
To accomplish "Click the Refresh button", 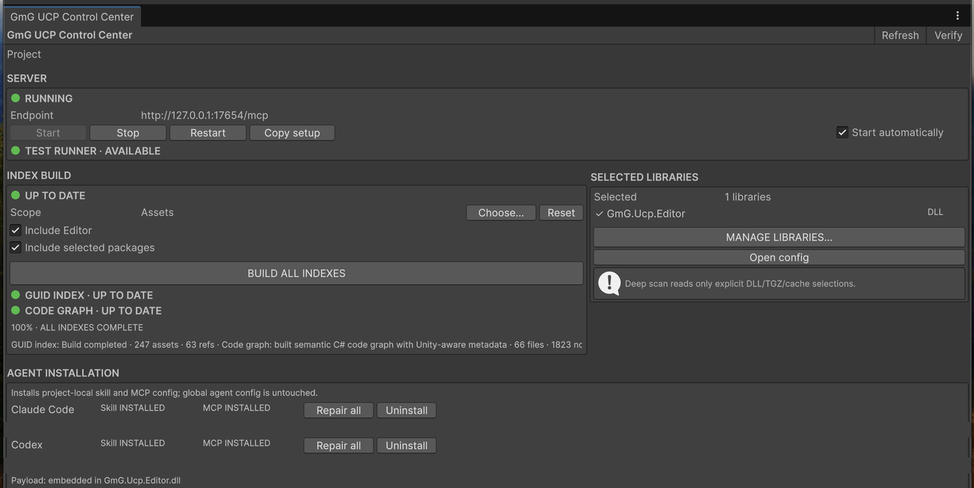I will [900, 35].
